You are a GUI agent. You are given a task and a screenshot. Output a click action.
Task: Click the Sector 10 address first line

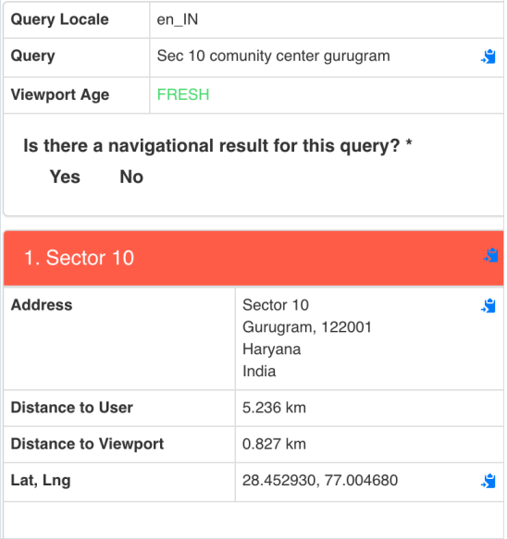pyautogui.click(x=276, y=305)
